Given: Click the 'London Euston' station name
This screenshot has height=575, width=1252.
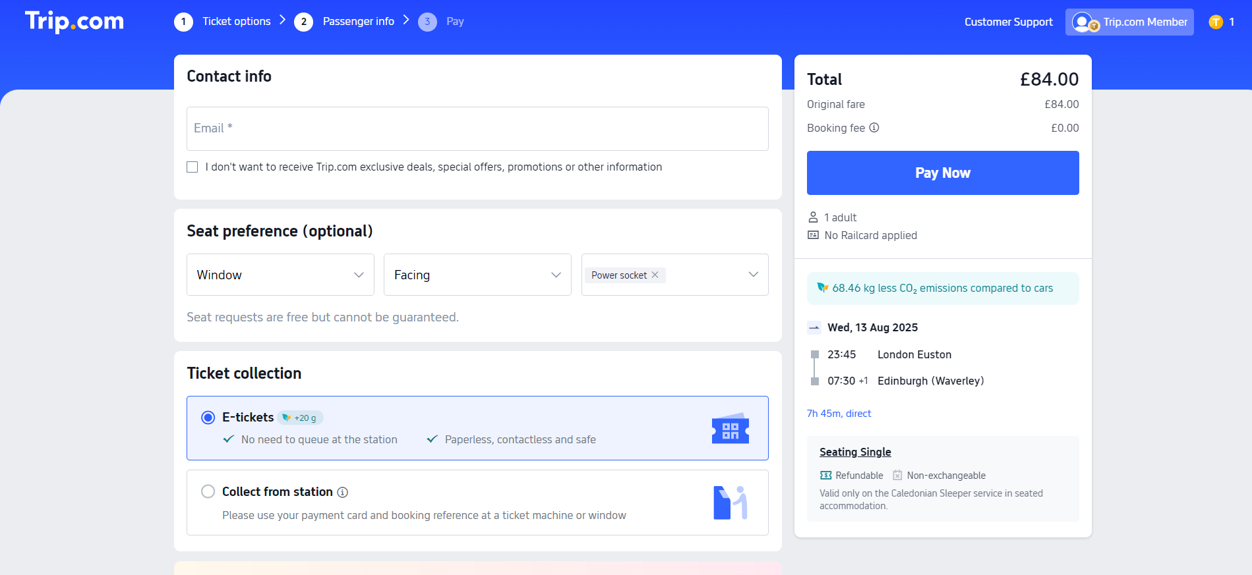Looking at the screenshot, I should (914, 354).
